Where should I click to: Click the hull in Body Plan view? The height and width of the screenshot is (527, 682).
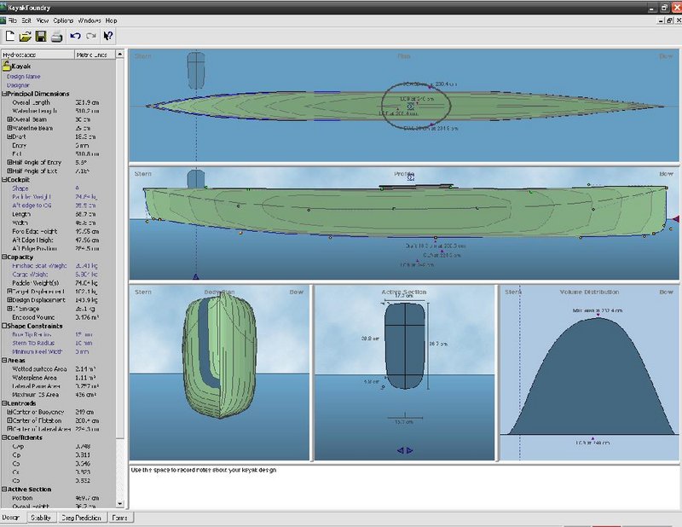(220, 356)
